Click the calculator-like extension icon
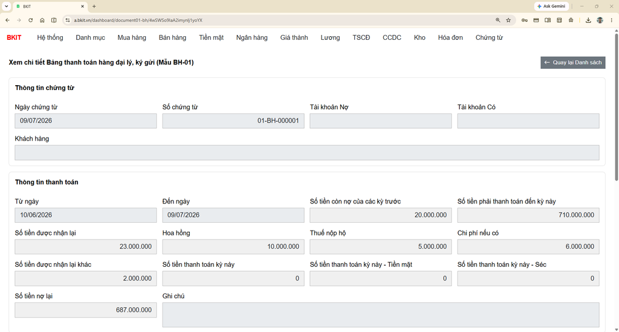The image size is (619, 332). click(x=559, y=20)
